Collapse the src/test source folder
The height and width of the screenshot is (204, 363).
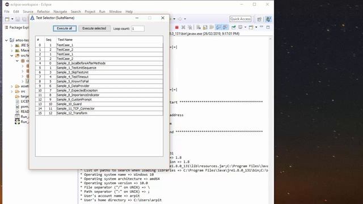click(12, 56)
